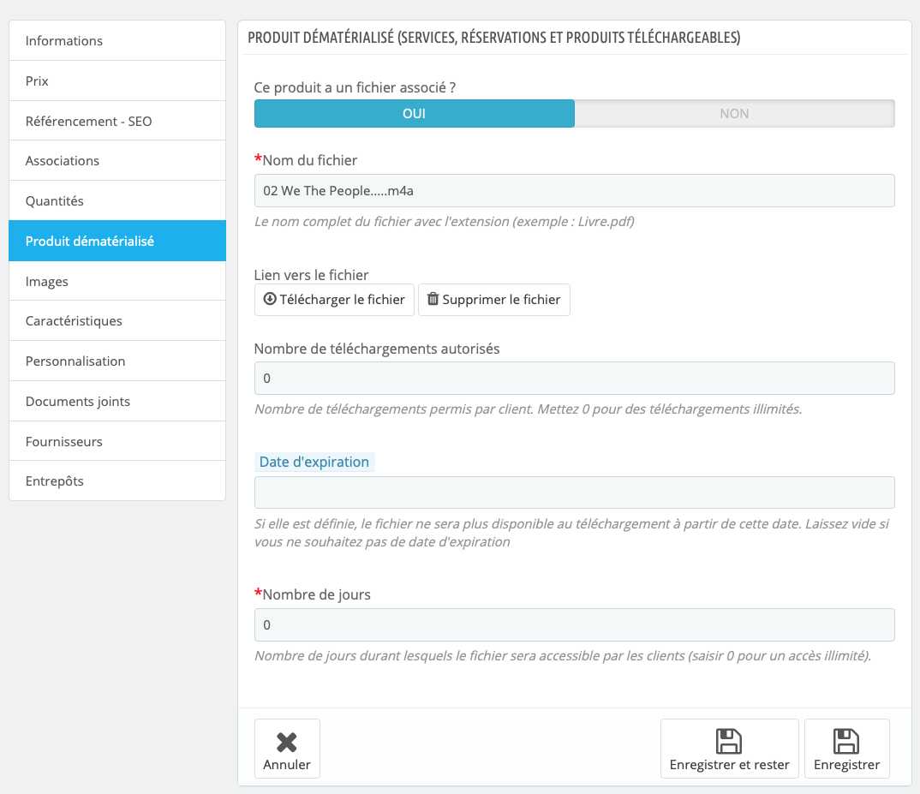Viewport: 920px width, 794px height.
Task: Select the Référencement - SEO tab
Action: click(x=117, y=122)
